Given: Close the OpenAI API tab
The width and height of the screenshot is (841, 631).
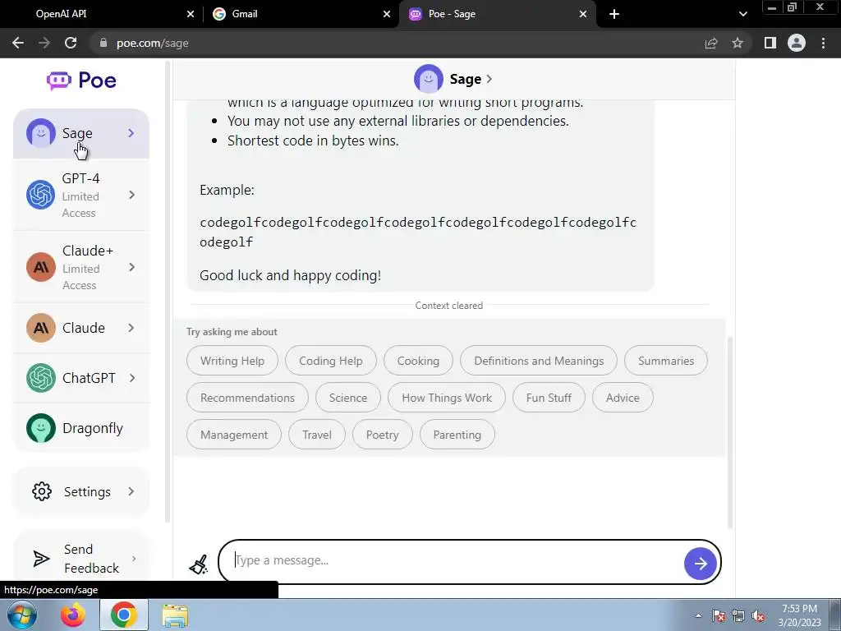Looking at the screenshot, I should pyautogui.click(x=191, y=15).
